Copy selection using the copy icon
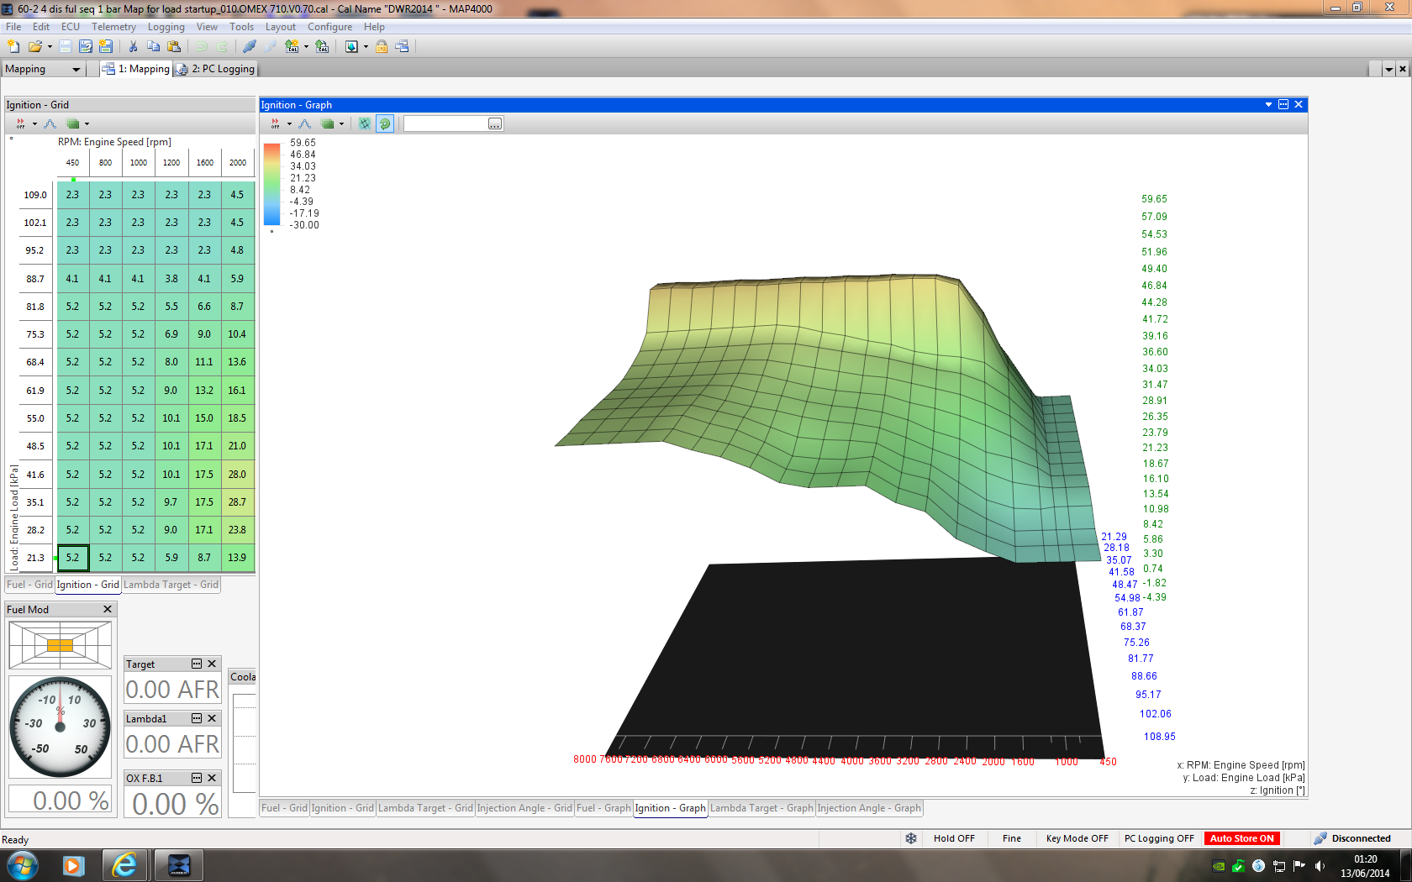The image size is (1412, 882). point(153,46)
